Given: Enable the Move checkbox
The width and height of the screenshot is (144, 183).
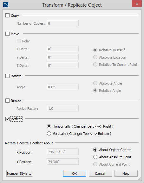Looking at the screenshot, I should point(8,34).
